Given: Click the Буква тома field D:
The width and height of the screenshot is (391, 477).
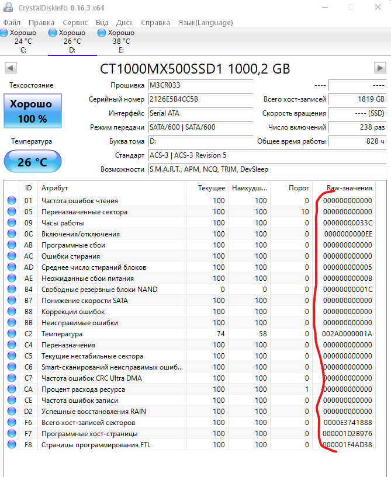Looking at the screenshot, I should (200, 141).
